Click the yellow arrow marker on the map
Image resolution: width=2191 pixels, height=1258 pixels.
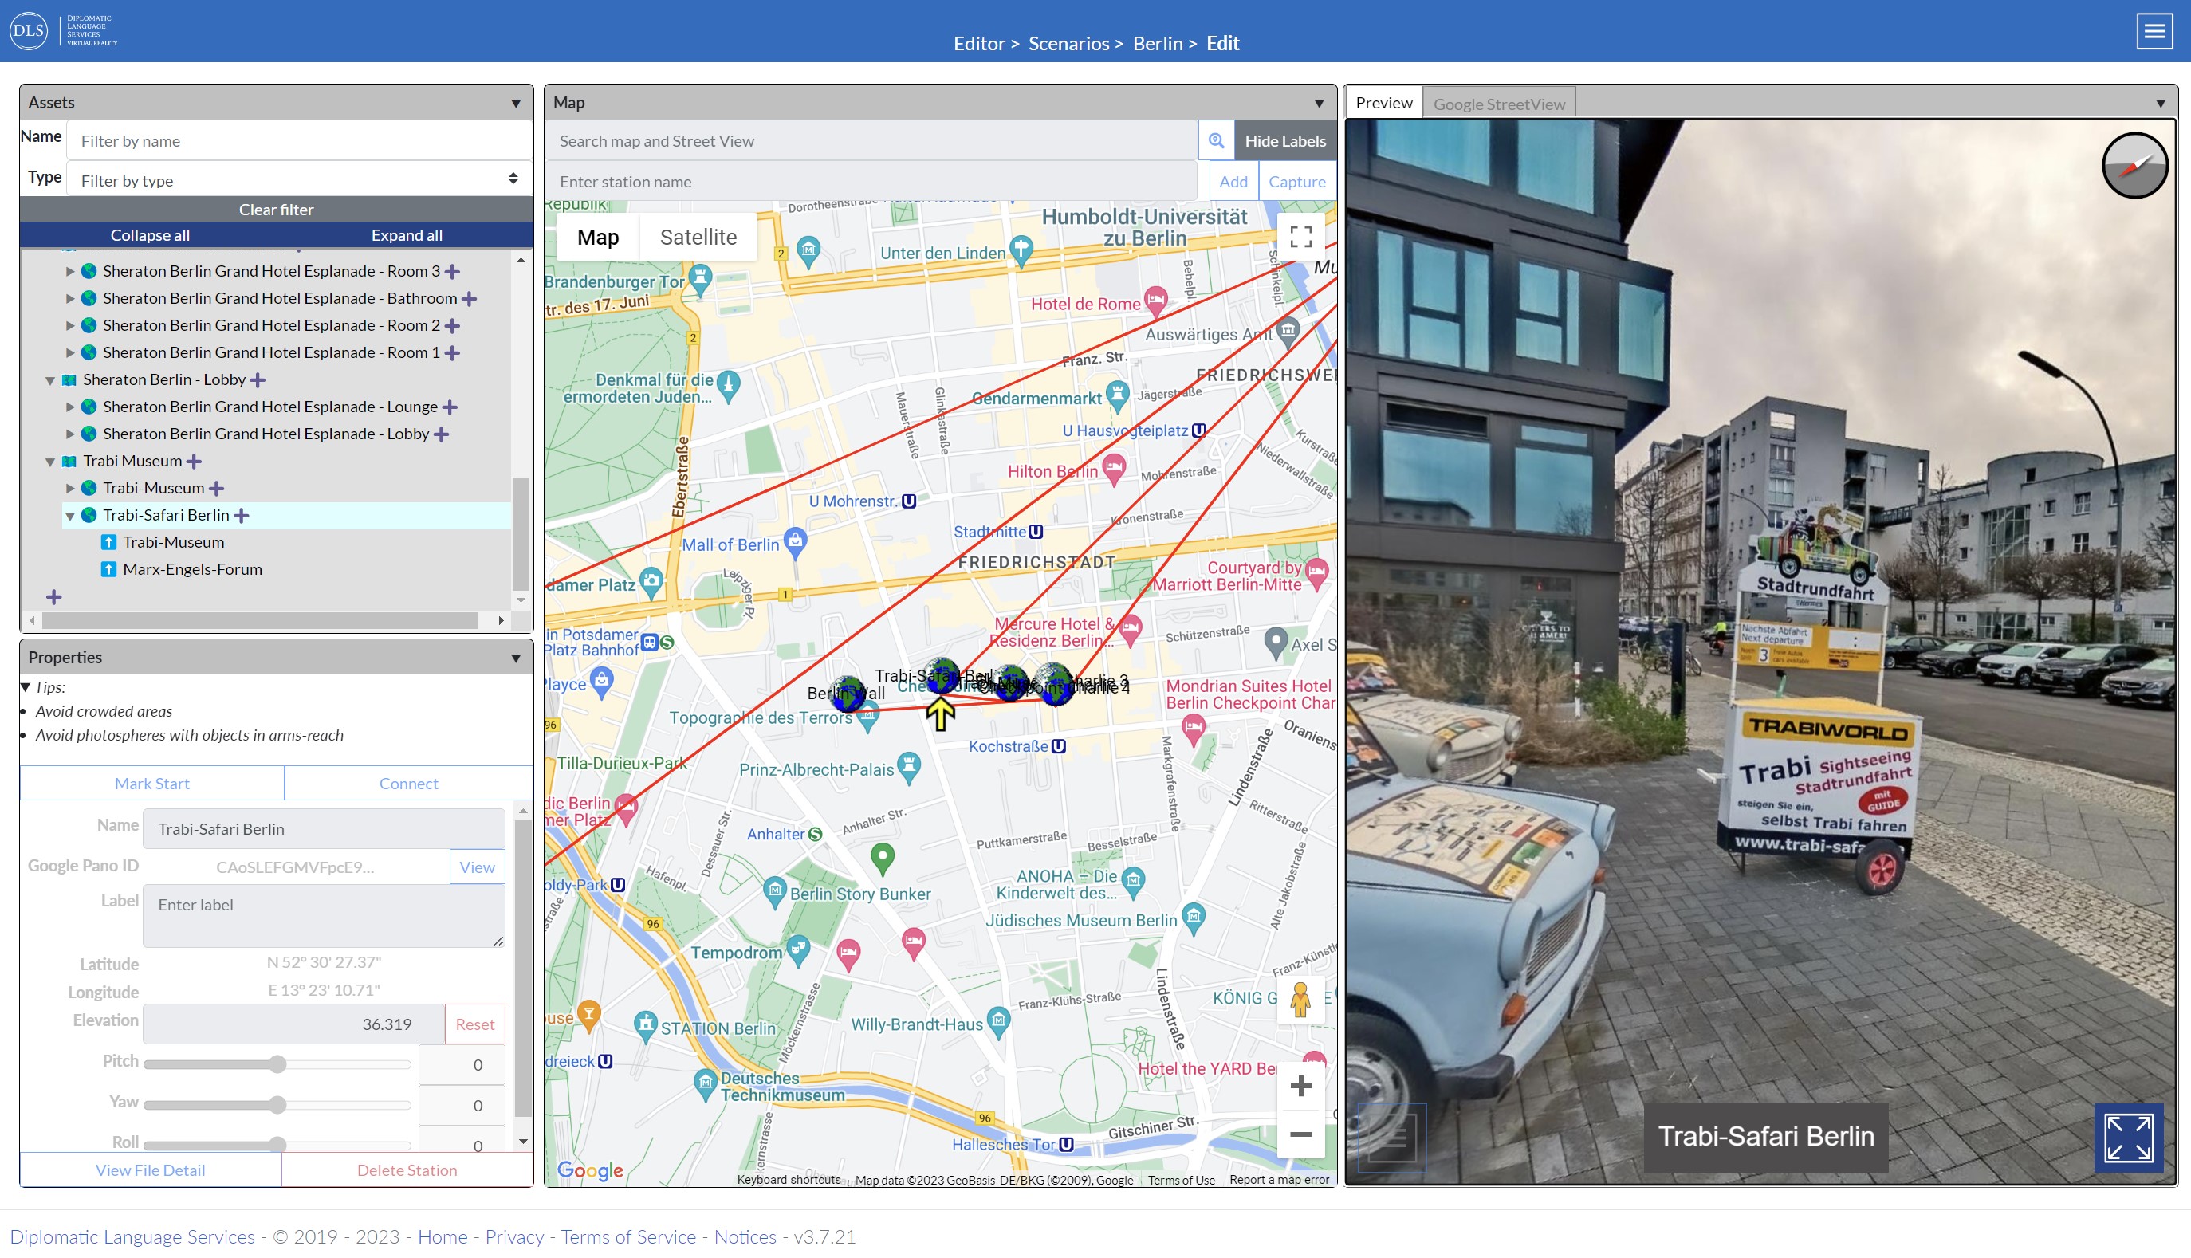coord(940,714)
